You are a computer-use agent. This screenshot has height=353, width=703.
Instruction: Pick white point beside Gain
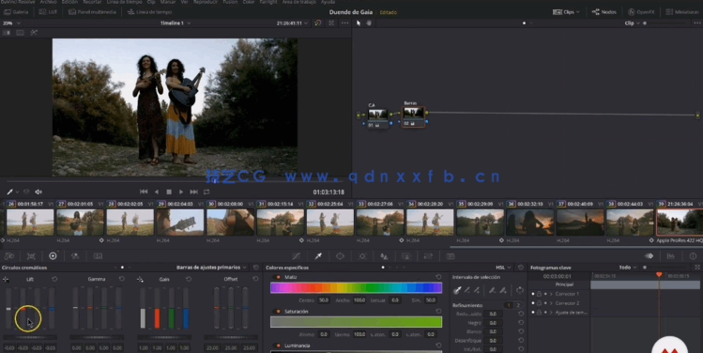pyautogui.click(x=140, y=279)
